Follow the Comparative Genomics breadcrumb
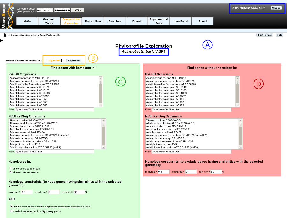Viewport: 287px width, 218px height. click(x=23, y=35)
